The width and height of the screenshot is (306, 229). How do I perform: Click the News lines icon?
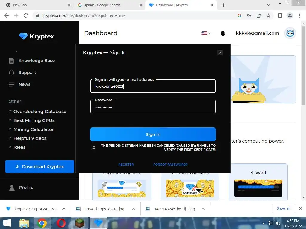[x=12, y=84]
